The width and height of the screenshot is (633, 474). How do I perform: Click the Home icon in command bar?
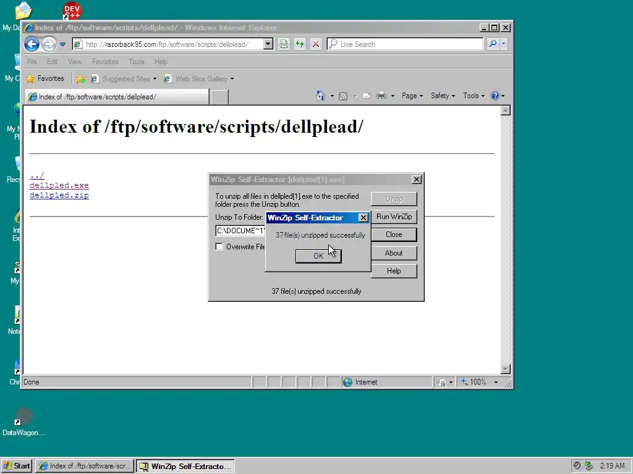coord(321,96)
